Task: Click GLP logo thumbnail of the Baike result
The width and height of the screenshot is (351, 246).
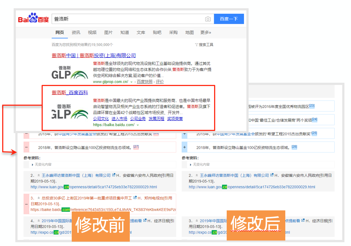Action: point(70,111)
